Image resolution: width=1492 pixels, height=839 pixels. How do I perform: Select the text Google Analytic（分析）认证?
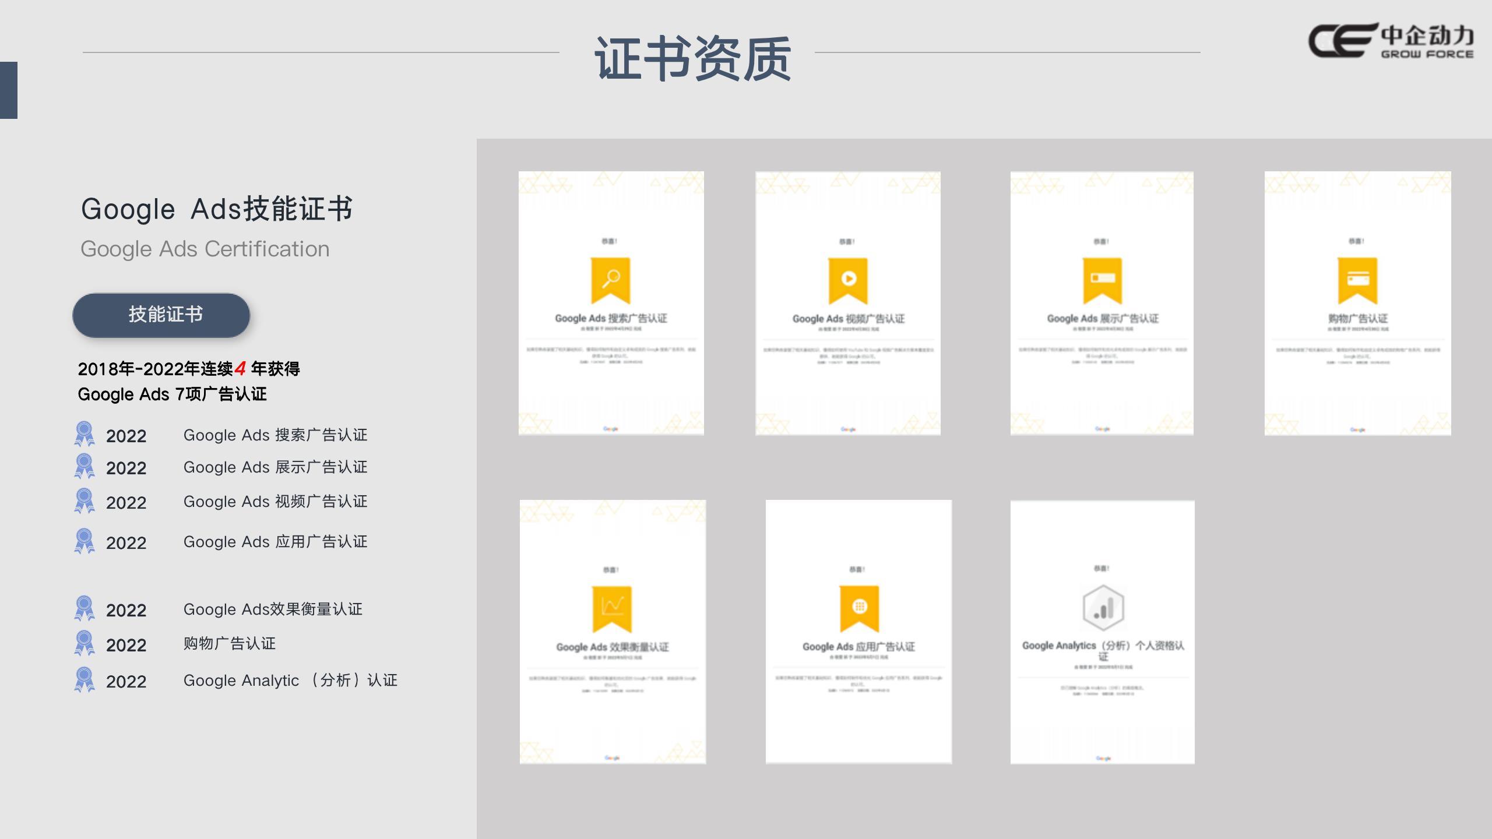coord(290,681)
